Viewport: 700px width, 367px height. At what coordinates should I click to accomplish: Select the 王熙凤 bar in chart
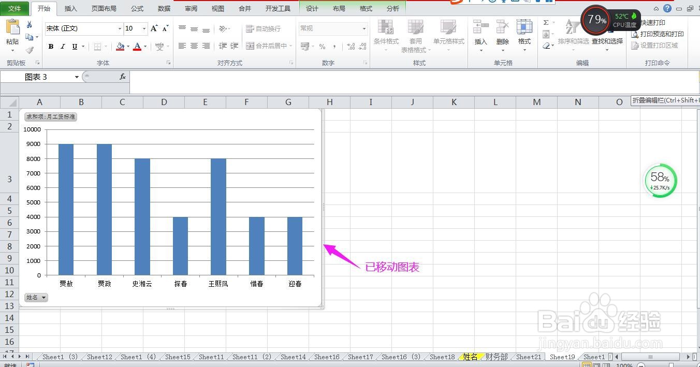click(218, 217)
